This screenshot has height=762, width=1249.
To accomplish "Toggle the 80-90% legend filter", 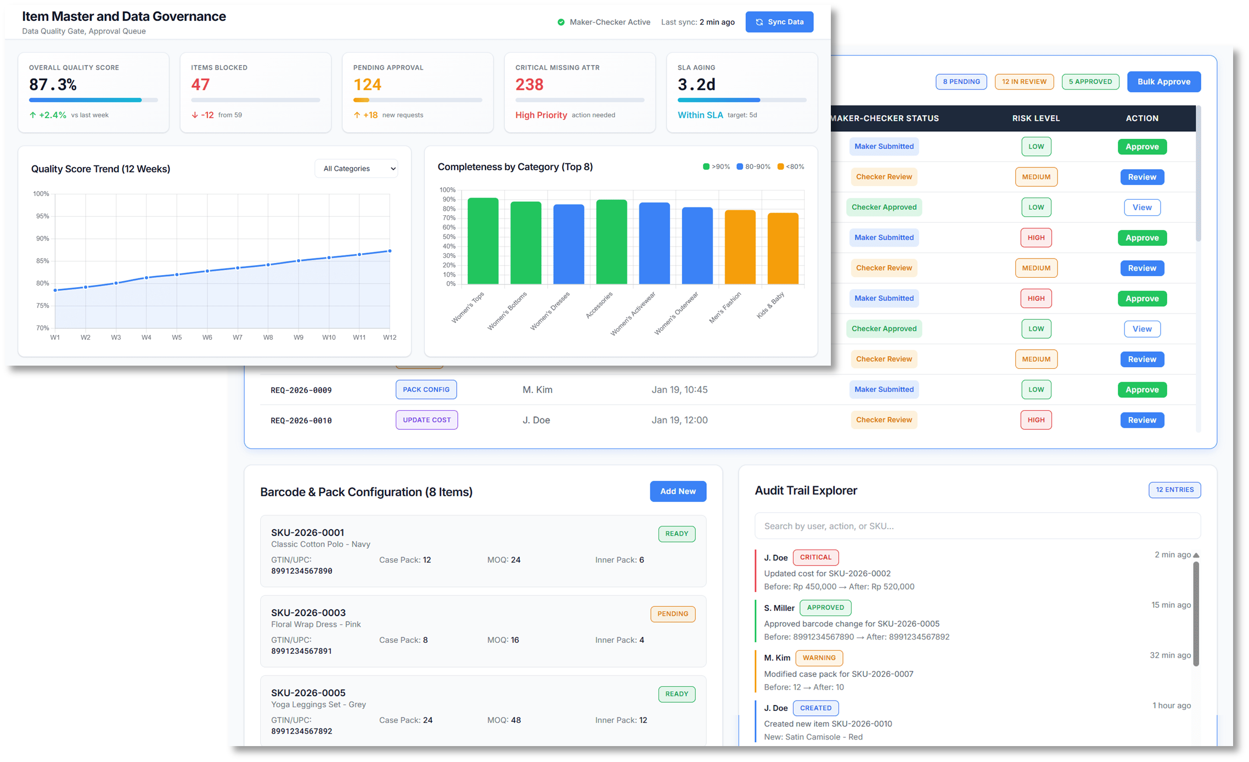I will (x=752, y=166).
